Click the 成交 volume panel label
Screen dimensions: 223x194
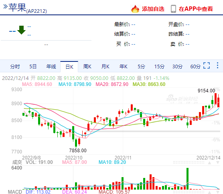coord(17,162)
